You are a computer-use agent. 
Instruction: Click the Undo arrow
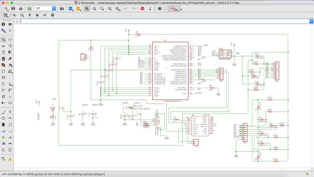click(126, 9)
